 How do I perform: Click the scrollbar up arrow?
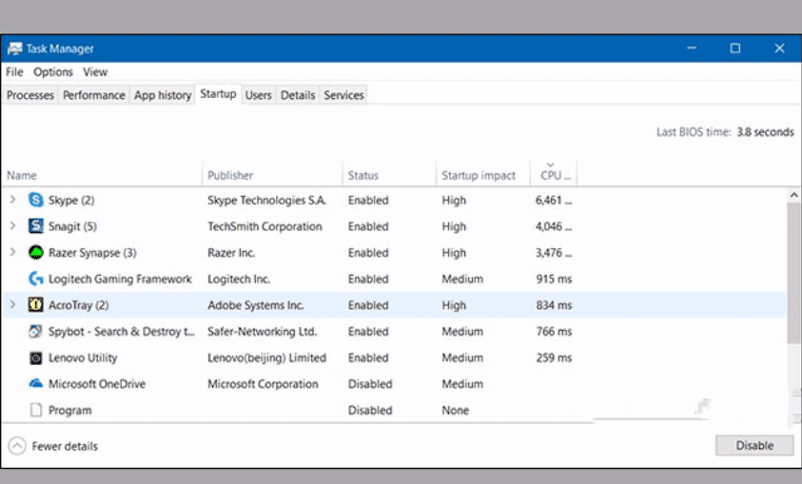(793, 195)
